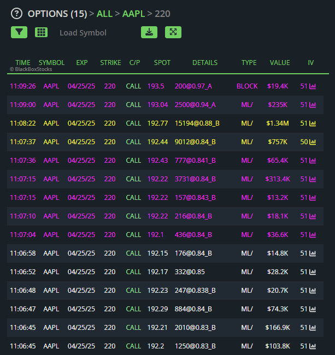Open IV chart icon for 11:06:47 row
Screen dimensions: 335x355
tap(313, 309)
